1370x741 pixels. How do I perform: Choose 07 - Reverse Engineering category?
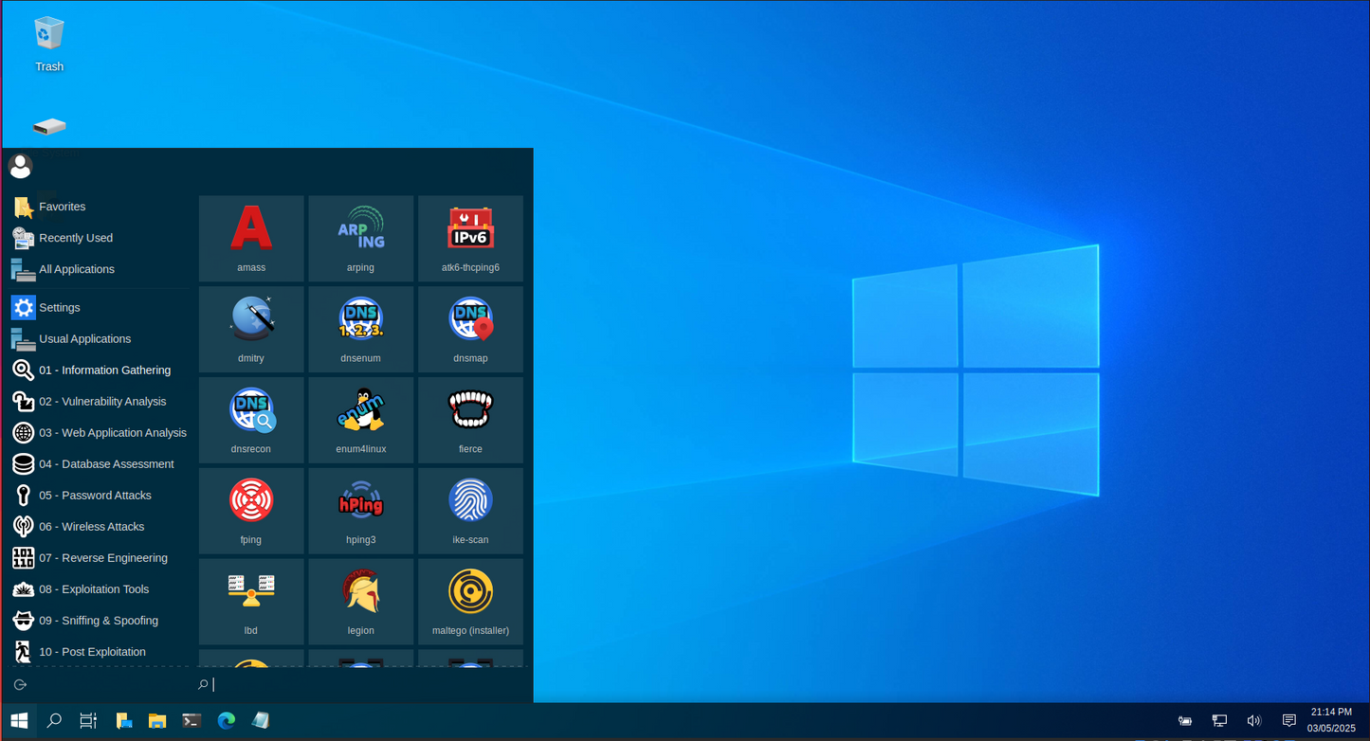100,558
